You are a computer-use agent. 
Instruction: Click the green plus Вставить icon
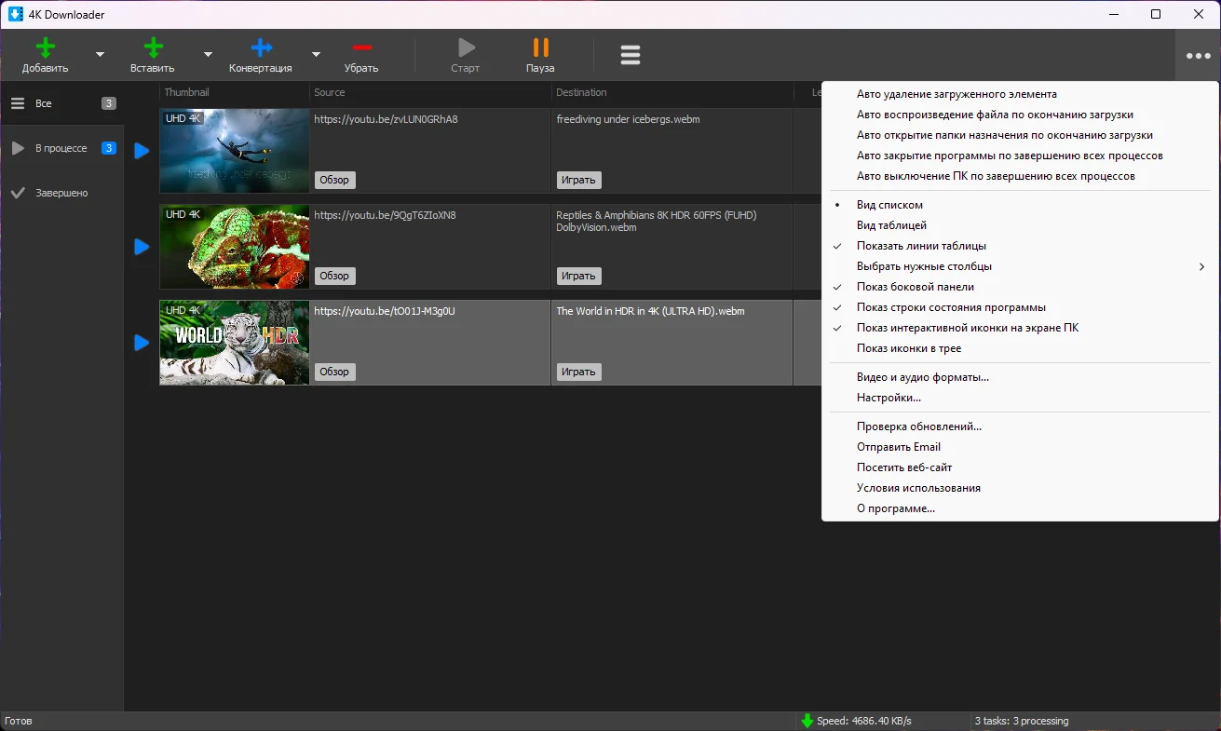(154, 47)
